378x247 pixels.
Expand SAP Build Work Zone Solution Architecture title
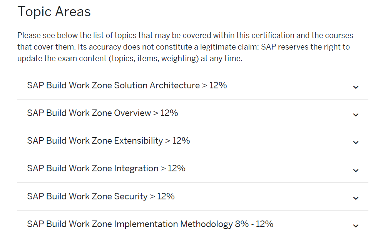click(x=113, y=85)
